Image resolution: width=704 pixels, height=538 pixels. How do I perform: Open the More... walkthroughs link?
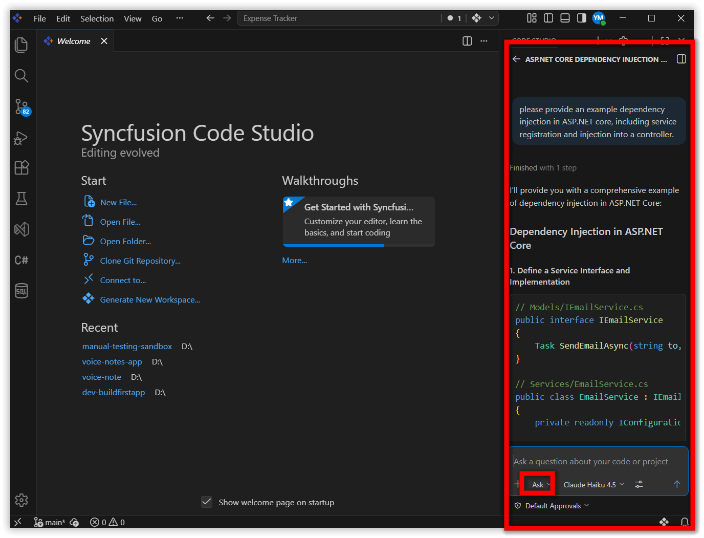pyautogui.click(x=295, y=261)
